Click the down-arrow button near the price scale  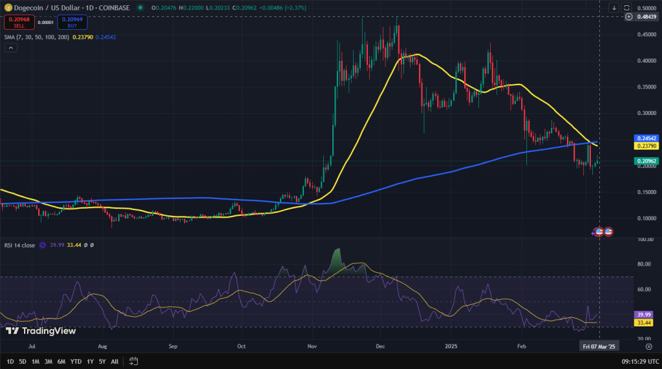[614, 8]
